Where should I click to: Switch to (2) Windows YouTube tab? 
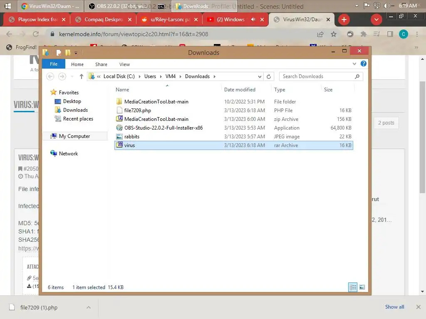click(230, 20)
